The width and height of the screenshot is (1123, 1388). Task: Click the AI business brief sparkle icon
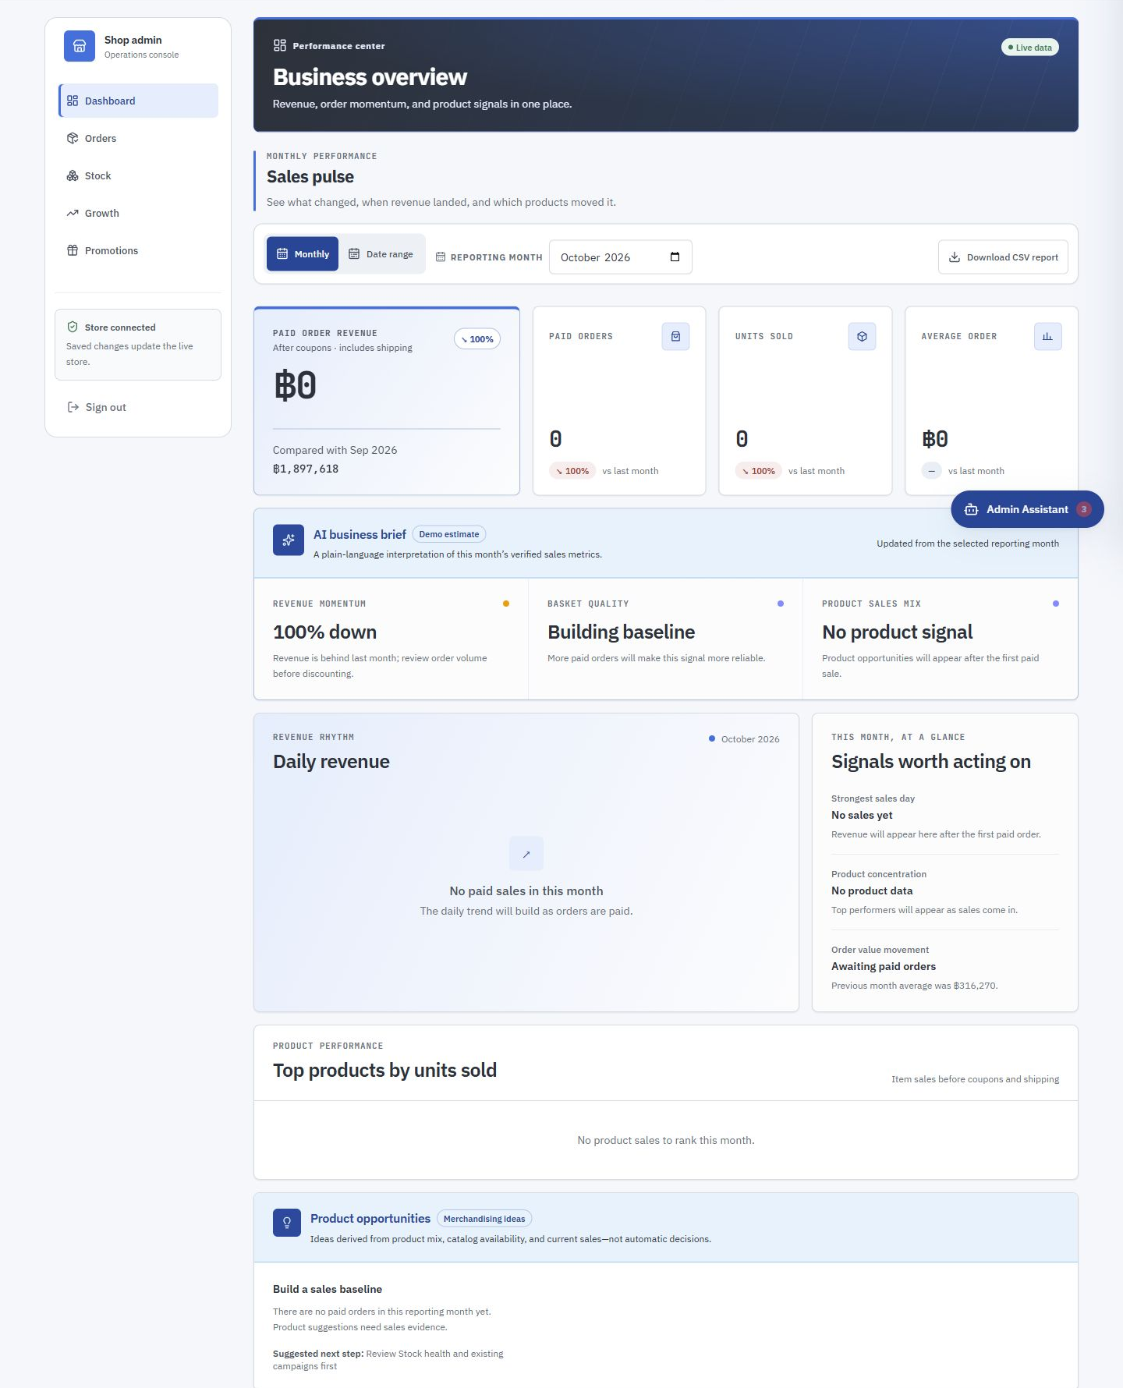(289, 540)
